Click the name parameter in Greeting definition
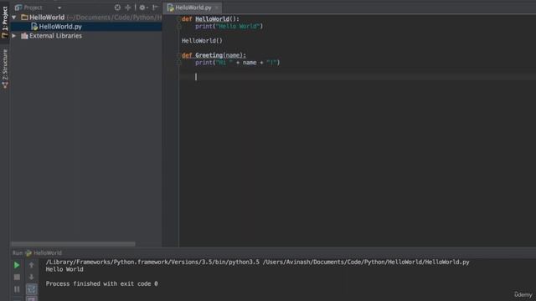This screenshot has width=536, height=301. [x=233, y=55]
